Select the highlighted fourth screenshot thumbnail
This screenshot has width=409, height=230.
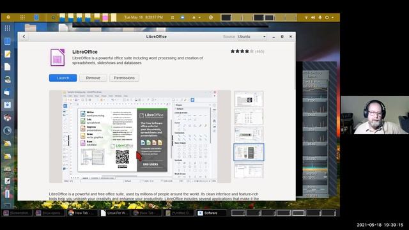click(x=249, y=152)
